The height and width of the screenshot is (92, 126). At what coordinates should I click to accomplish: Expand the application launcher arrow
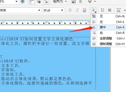pyautogui.click(x=95, y=2)
